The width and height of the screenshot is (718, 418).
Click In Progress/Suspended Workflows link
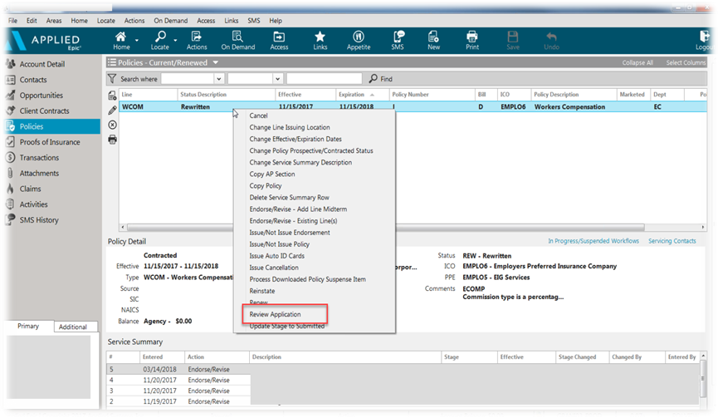tap(593, 241)
